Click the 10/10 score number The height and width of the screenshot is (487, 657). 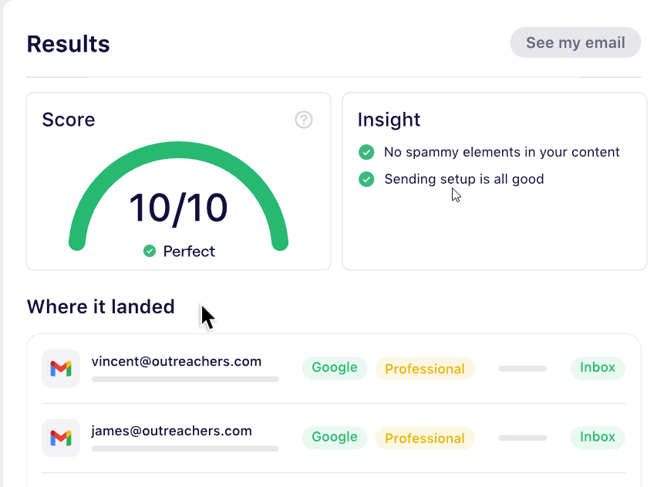click(178, 208)
